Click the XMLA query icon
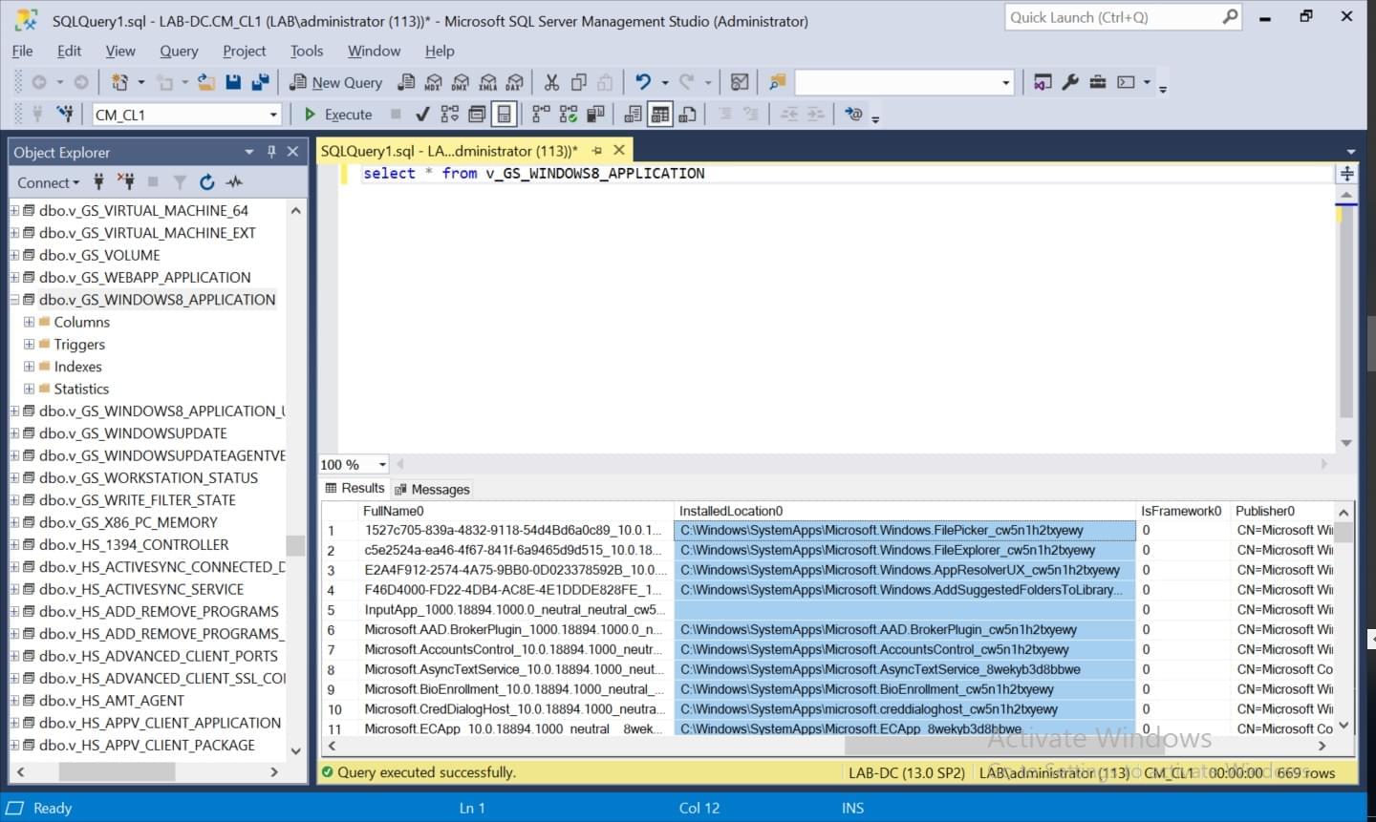The height and width of the screenshot is (822, 1376). tap(488, 83)
